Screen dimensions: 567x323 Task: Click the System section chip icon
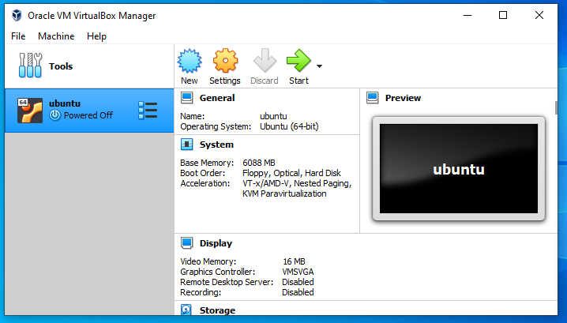click(187, 145)
